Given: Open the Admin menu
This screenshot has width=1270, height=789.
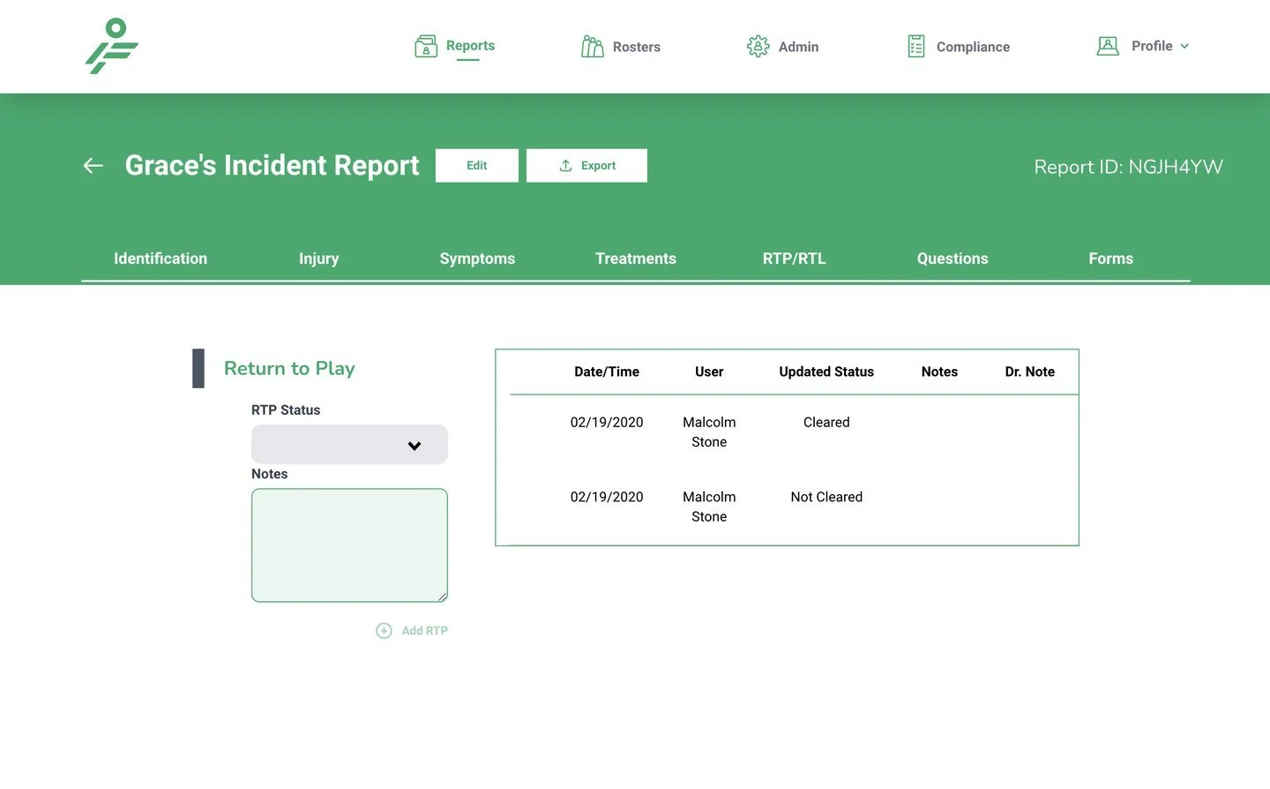Looking at the screenshot, I should point(798,47).
